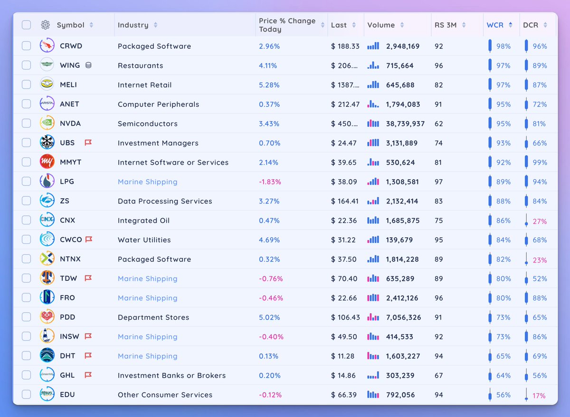Check the ZS row checkbox
570x417 pixels.
[26, 201]
